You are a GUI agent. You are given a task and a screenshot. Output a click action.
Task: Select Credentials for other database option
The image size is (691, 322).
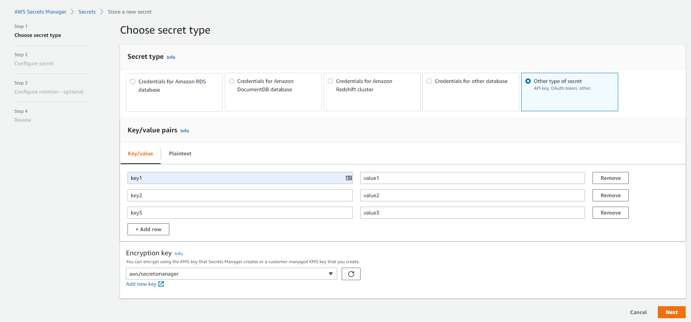[471, 92]
